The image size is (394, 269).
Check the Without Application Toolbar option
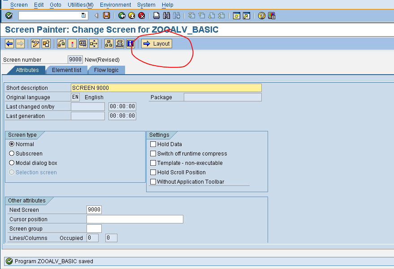coord(152,181)
